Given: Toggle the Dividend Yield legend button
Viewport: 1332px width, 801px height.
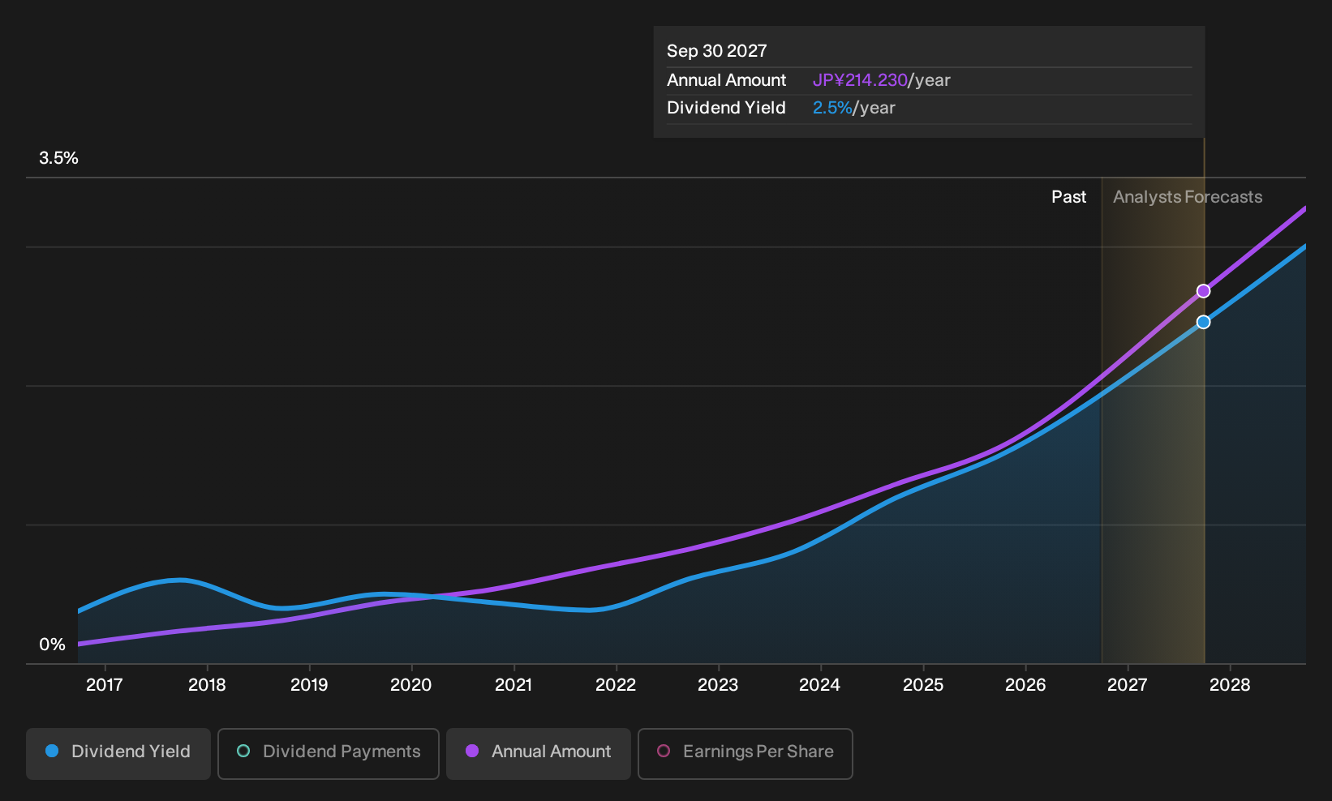Looking at the screenshot, I should [118, 754].
